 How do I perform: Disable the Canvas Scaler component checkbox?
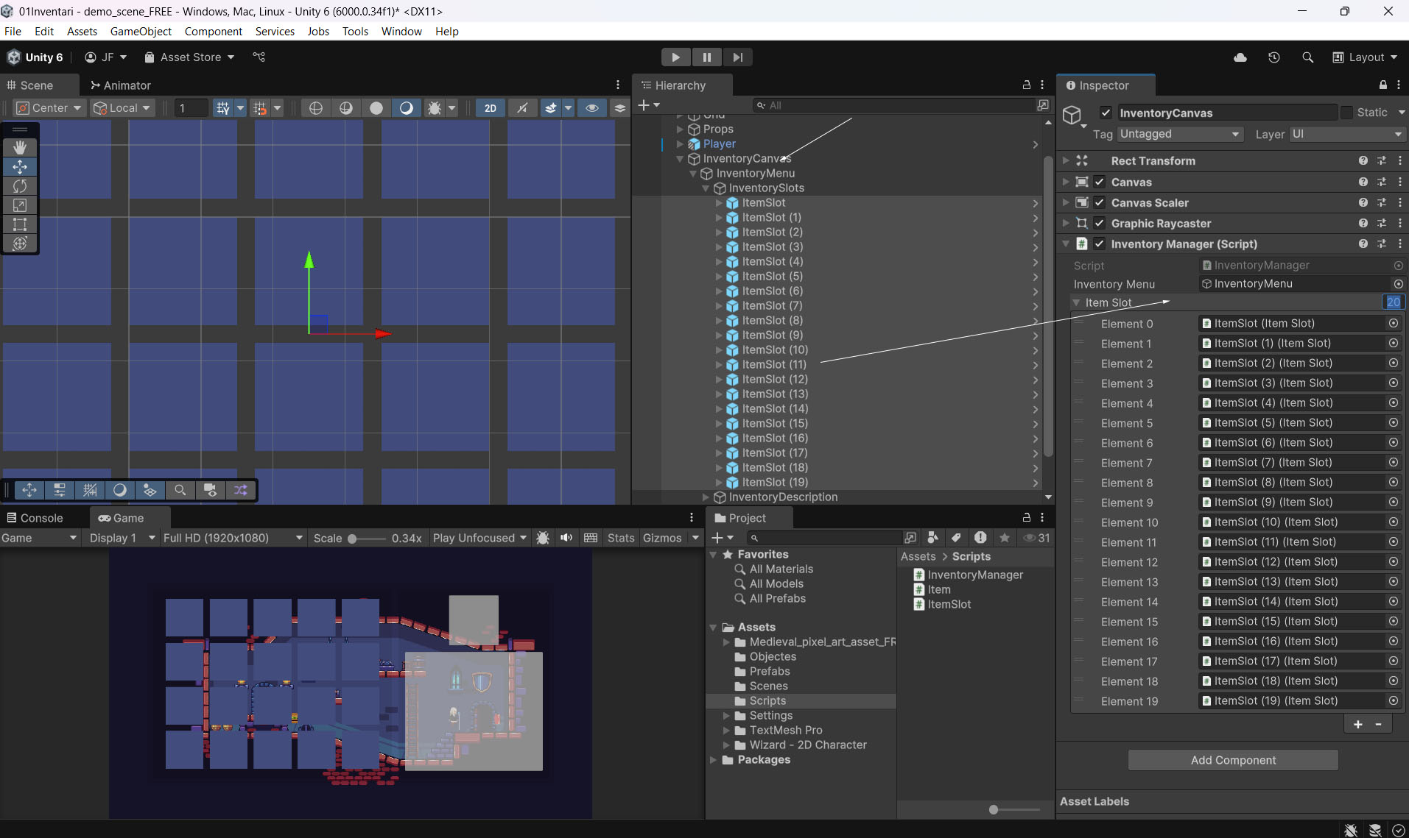pos(1099,203)
